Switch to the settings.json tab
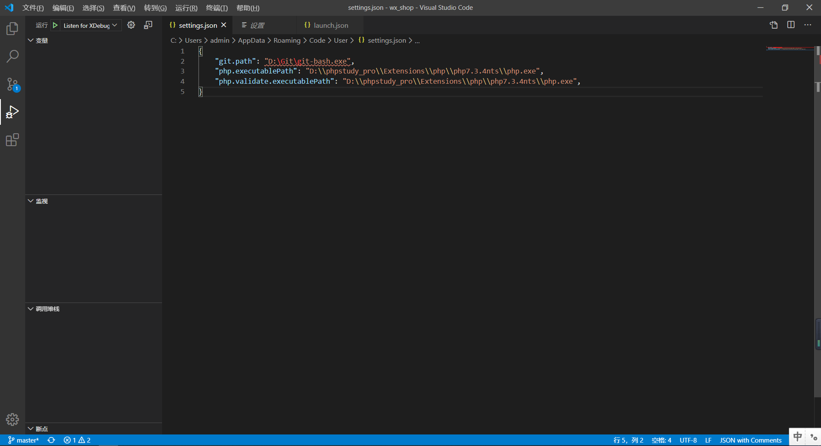Image resolution: width=821 pixels, height=446 pixels. [198, 25]
